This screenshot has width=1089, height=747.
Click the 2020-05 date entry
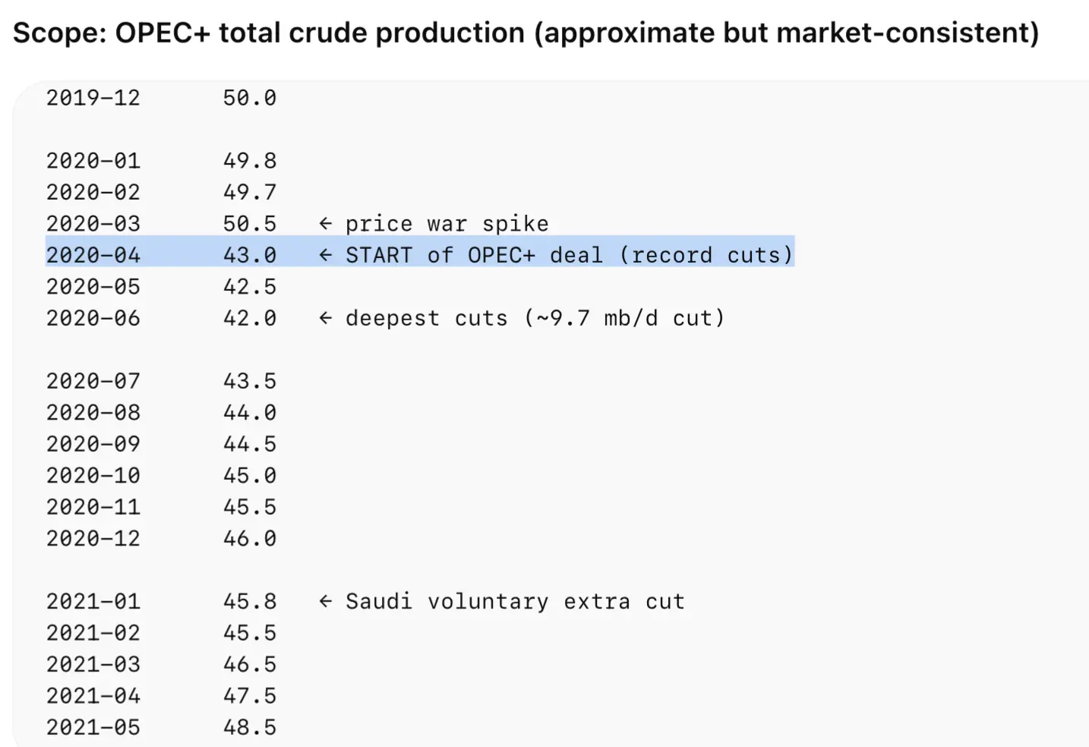tap(93, 287)
